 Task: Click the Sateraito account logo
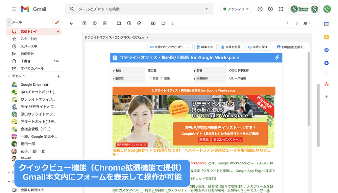304,9
